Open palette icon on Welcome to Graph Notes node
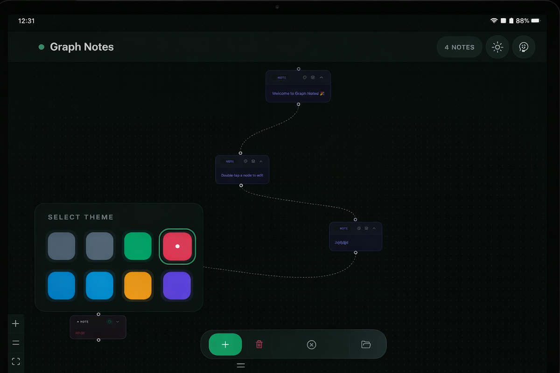Image resolution: width=560 pixels, height=373 pixels. click(305, 77)
